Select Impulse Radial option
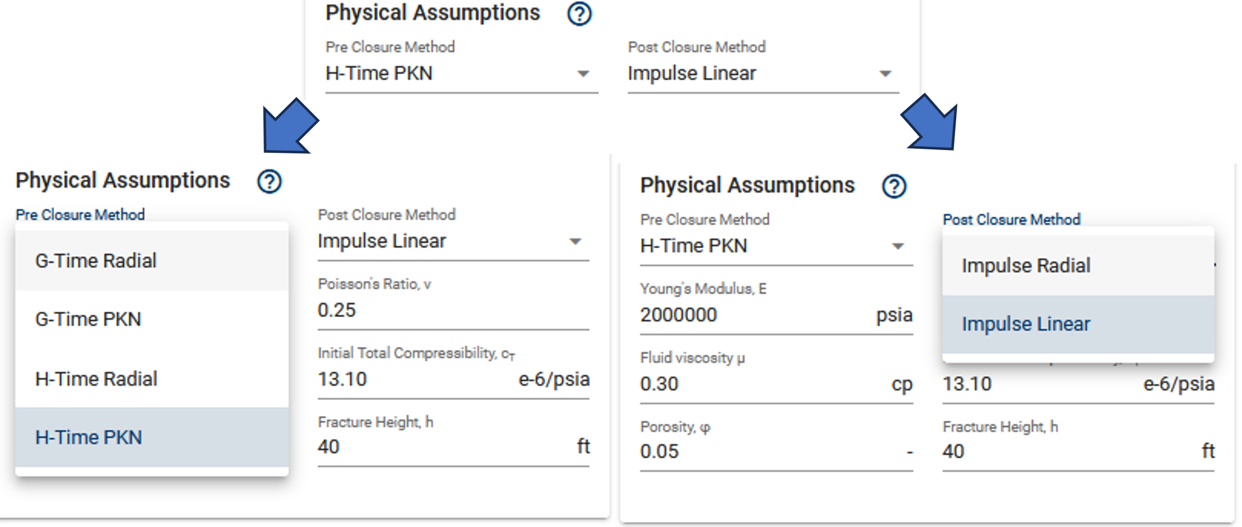Viewport: 1242px width, 527px height. coord(1078,265)
